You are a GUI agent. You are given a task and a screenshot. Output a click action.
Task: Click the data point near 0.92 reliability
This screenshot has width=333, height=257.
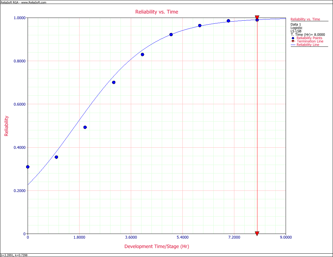(x=171, y=34)
